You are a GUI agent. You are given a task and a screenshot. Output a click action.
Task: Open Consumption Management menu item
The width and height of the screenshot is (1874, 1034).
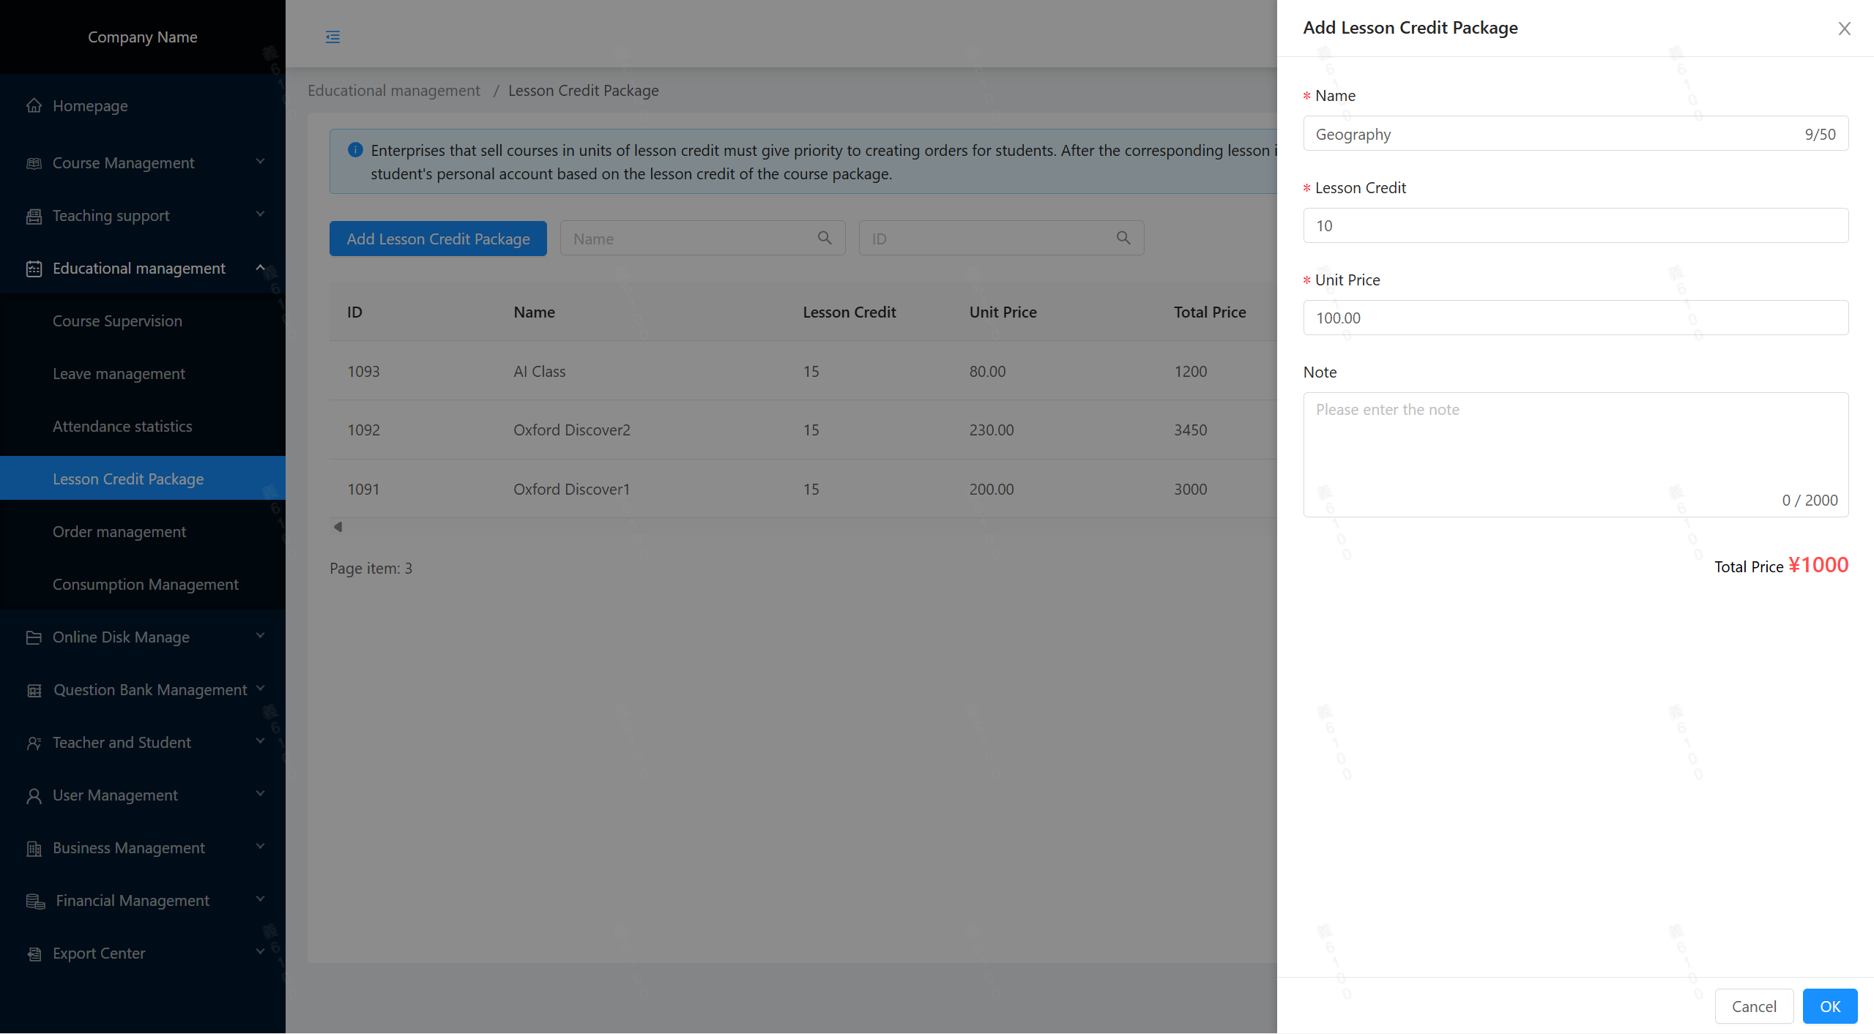coord(145,585)
